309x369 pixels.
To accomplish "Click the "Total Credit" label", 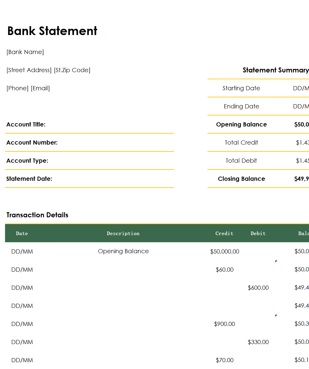I will tap(241, 142).
